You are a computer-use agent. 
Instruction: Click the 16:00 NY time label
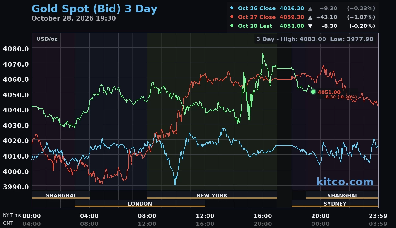(x=263, y=216)
